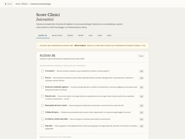Click the Systemic Lupus Erythematosus Disease Activity subtitle
This screenshot has width=185, height=139.
(x=62, y=59)
